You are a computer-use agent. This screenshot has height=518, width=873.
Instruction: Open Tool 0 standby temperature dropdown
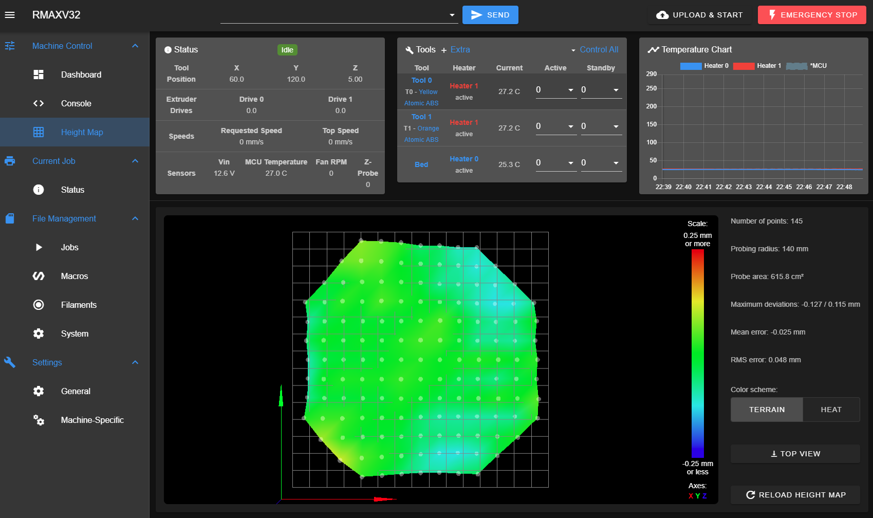tap(616, 90)
